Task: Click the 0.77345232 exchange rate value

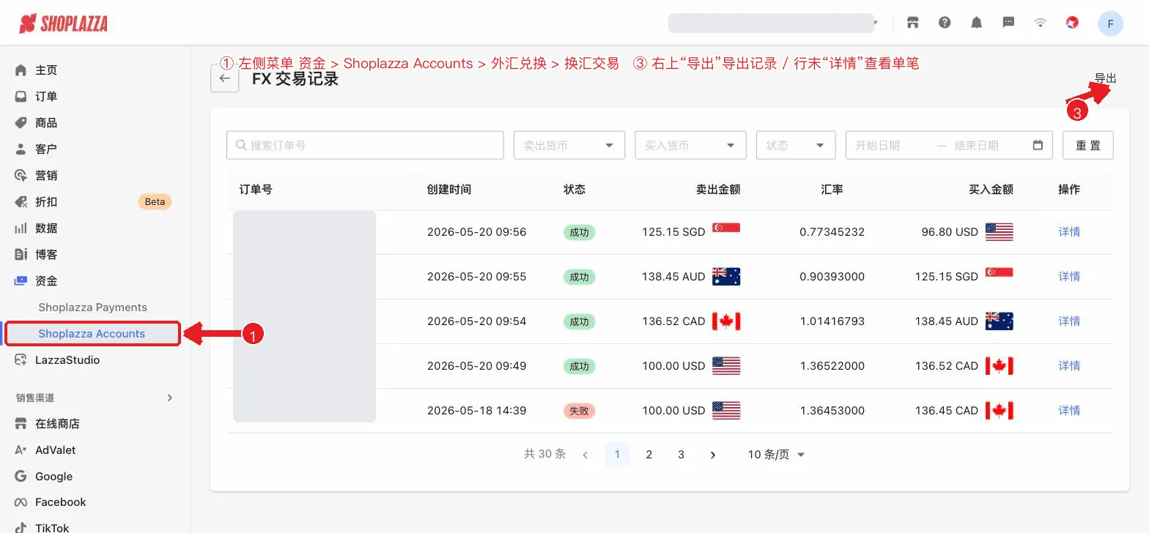Action: (x=832, y=232)
